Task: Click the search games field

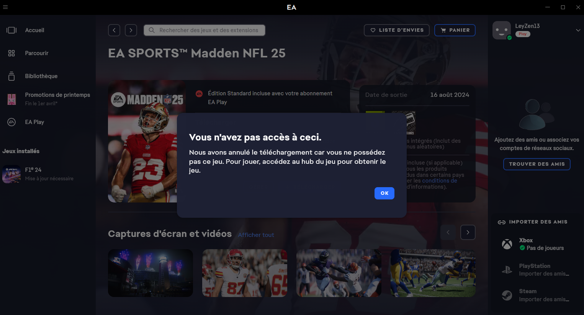Action: coord(204,30)
